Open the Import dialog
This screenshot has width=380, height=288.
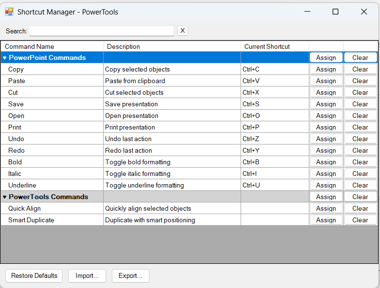point(87,276)
